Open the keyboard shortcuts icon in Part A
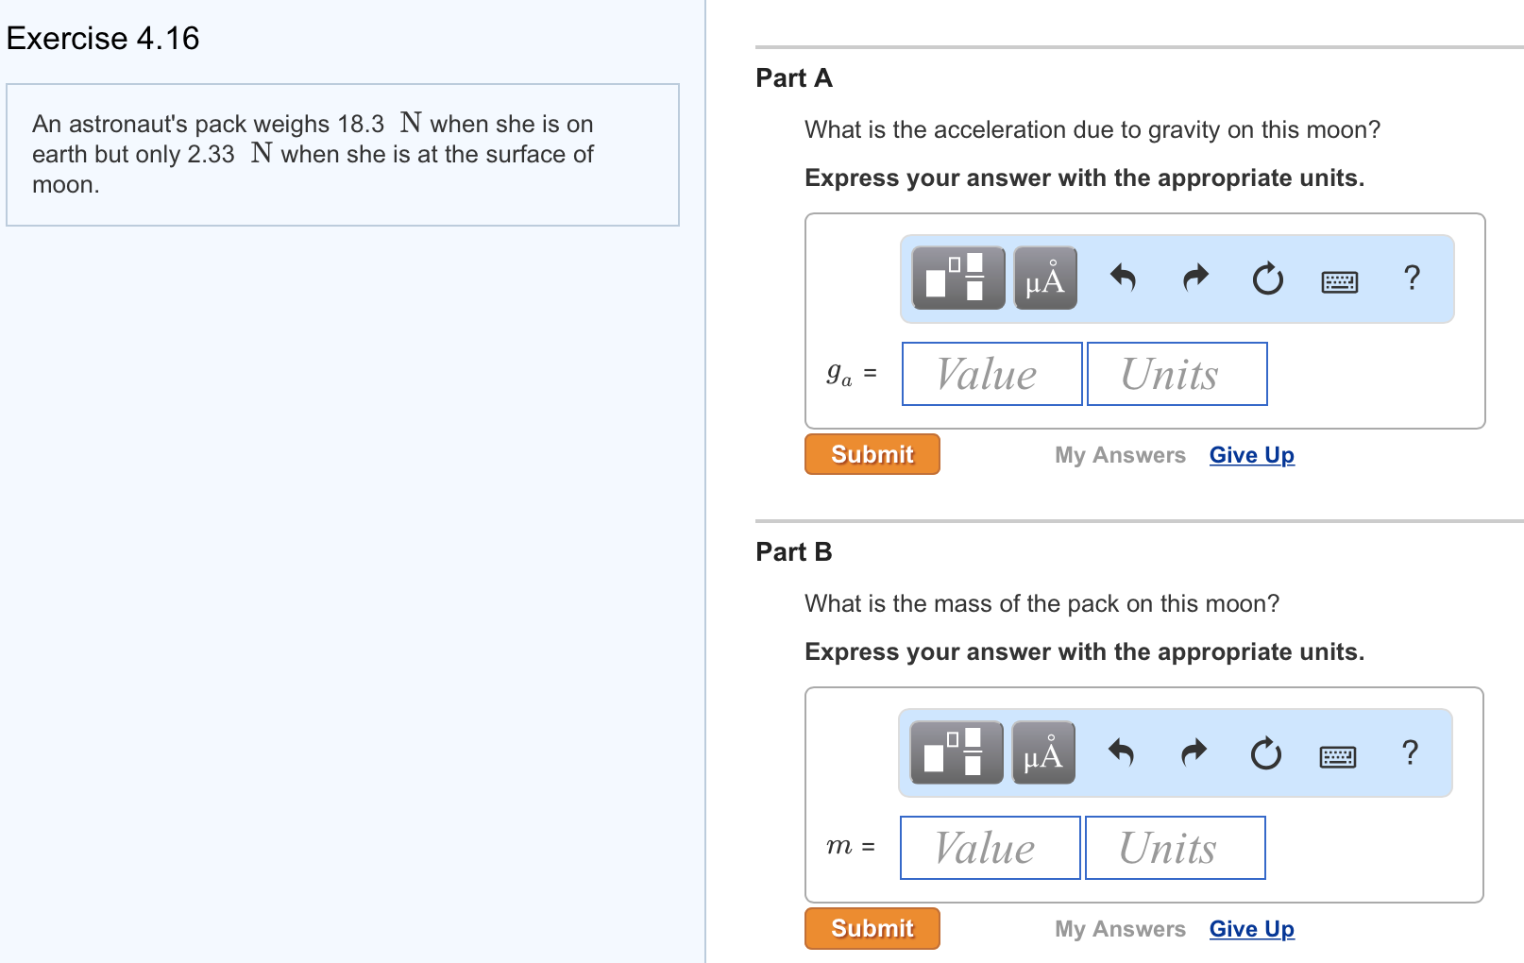1524x963 pixels. pos(1340,279)
